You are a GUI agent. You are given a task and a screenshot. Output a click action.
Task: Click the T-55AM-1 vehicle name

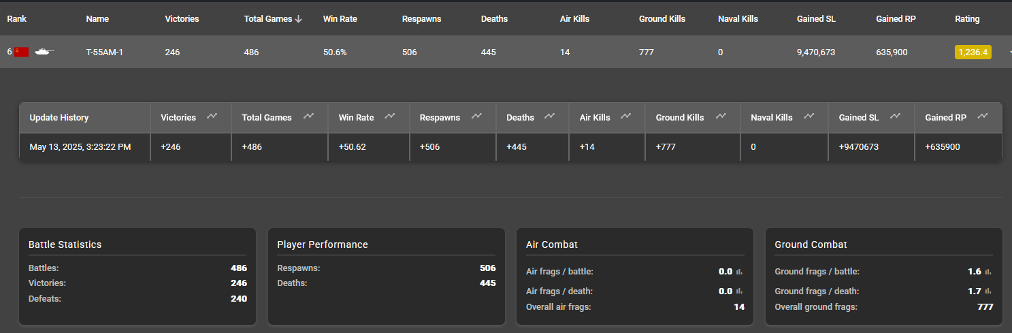[x=104, y=52]
